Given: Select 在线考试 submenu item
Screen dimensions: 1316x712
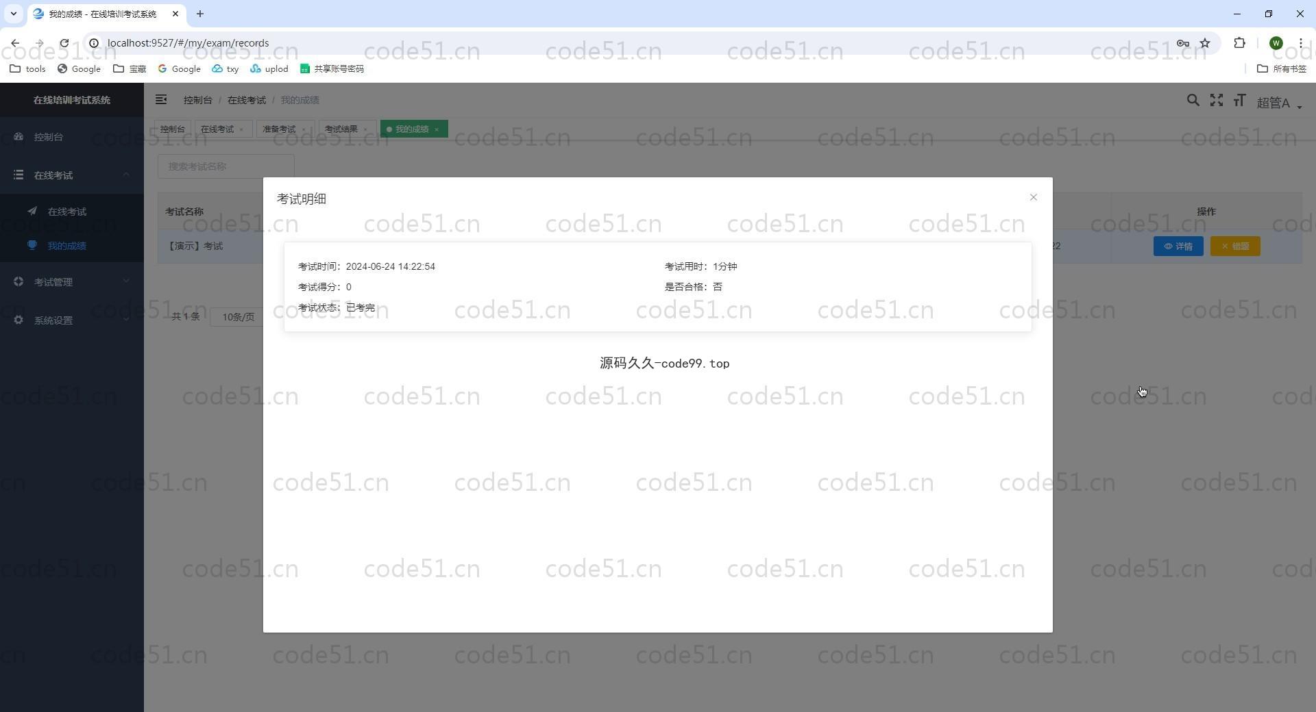Looking at the screenshot, I should point(72,212).
